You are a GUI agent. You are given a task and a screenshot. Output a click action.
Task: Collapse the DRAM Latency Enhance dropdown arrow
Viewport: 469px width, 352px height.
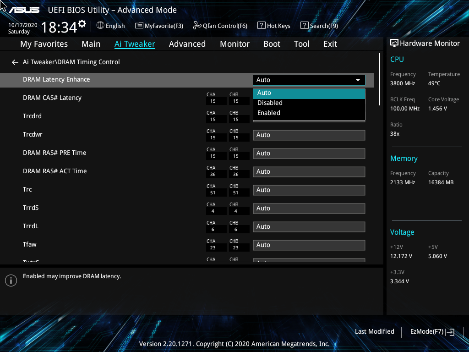358,80
